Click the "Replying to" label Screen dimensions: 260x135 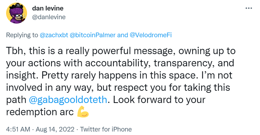(x=22, y=35)
